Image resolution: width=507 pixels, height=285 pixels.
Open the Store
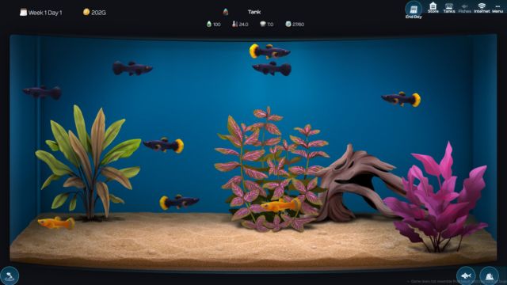pyautogui.click(x=433, y=7)
